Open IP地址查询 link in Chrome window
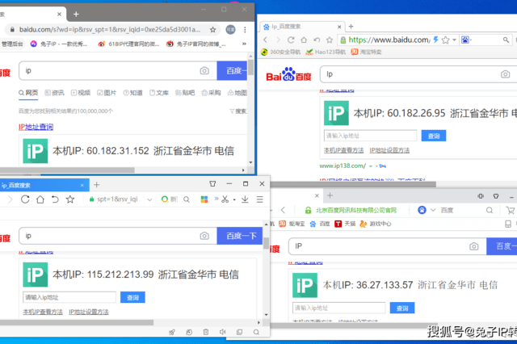517x344 pixels. 36,127
